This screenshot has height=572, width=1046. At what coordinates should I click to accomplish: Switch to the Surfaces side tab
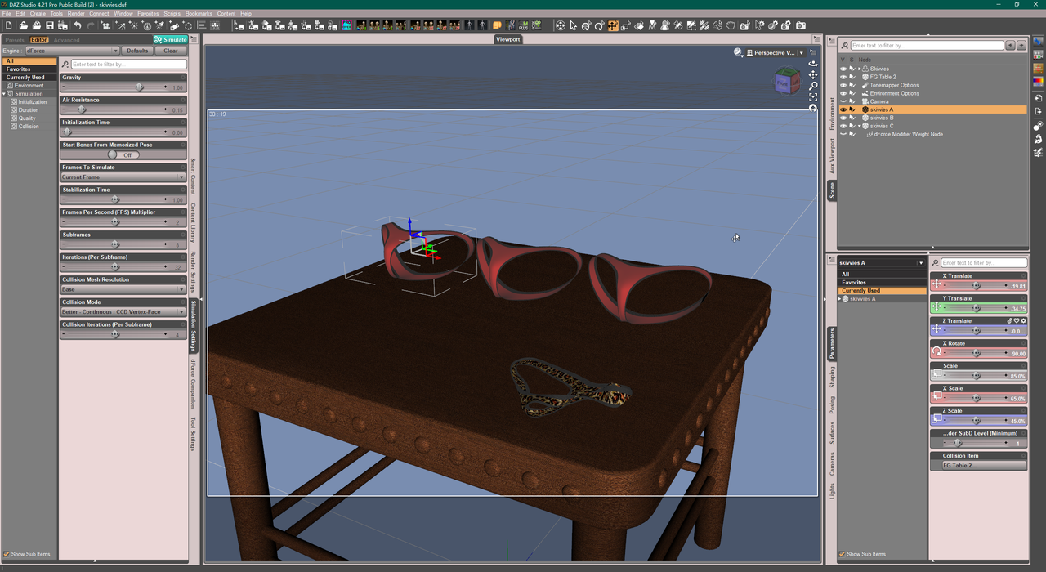(x=833, y=434)
